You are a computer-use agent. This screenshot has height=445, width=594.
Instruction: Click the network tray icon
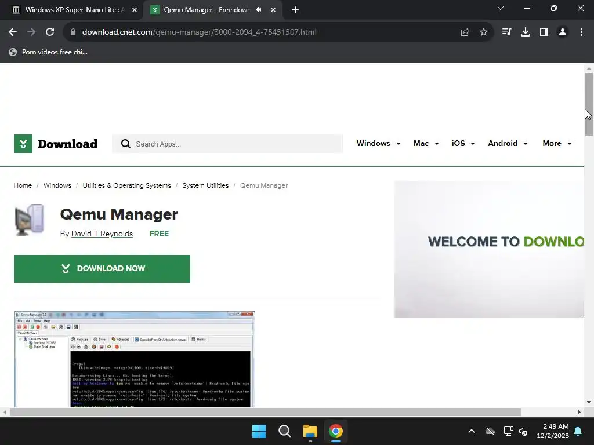coord(508,431)
